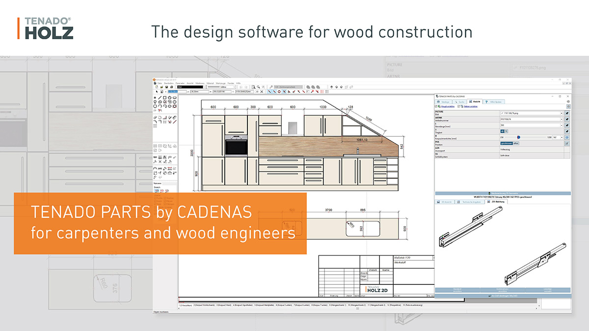Click the pin icon in the PICTURE row
This screenshot has width=589, height=331.
[x=567, y=113]
